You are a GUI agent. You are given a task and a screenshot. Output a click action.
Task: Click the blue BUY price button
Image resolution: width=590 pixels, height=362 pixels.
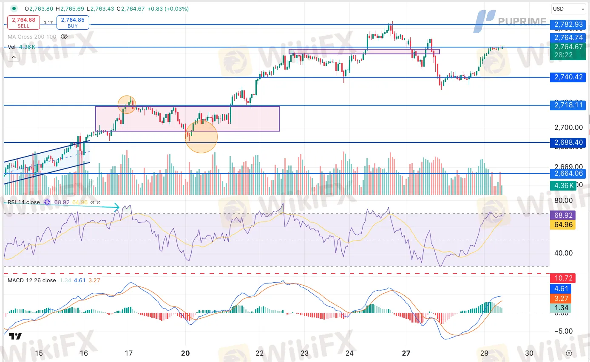click(73, 22)
